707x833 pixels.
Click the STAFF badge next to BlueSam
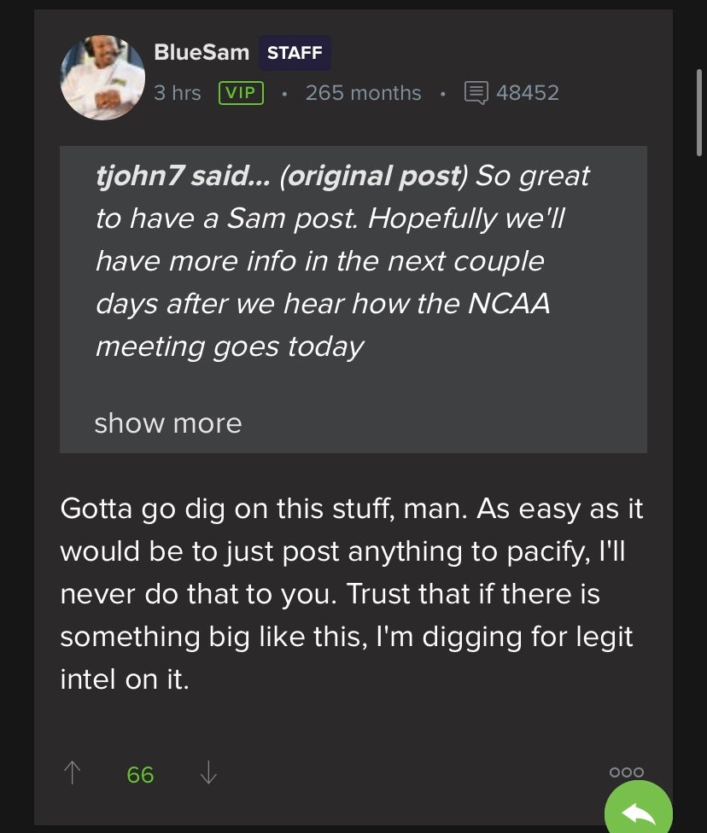[295, 53]
